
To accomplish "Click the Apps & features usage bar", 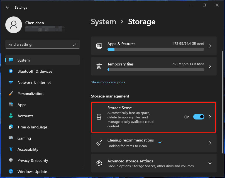I will (155, 49).
